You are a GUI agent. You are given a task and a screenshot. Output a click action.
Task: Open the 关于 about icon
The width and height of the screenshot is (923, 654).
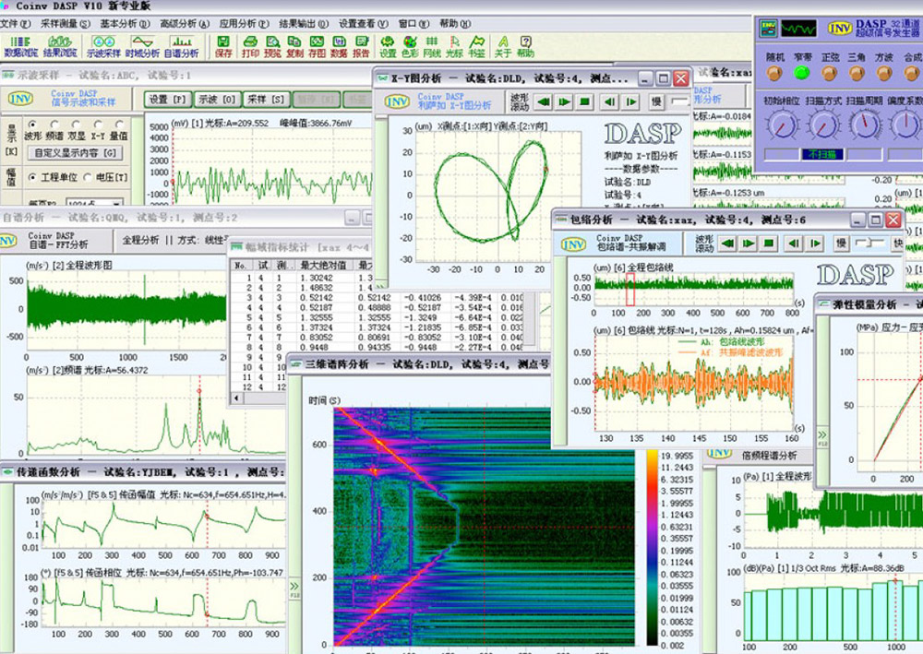(x=503, y=46)
